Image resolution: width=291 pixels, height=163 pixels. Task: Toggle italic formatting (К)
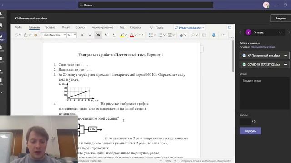(106, 35)
